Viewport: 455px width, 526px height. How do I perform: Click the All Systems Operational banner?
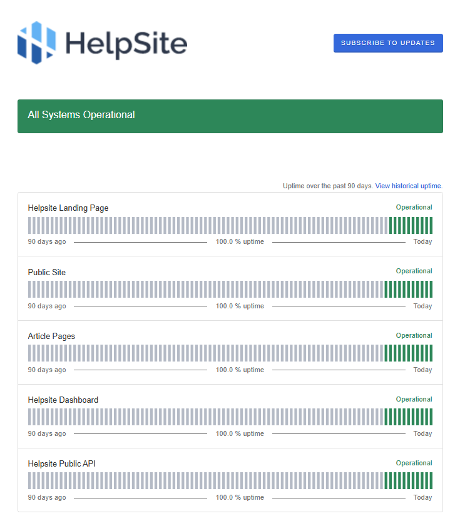pyautogui.click(x=230, y=116)
